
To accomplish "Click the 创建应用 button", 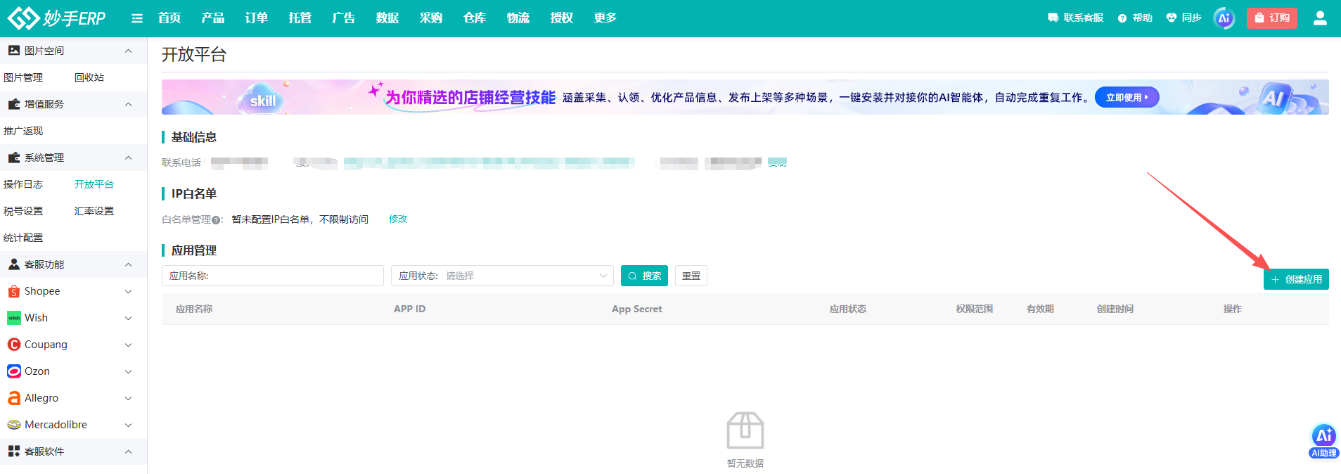I will pyautogui.click(x=1296, y=279).
